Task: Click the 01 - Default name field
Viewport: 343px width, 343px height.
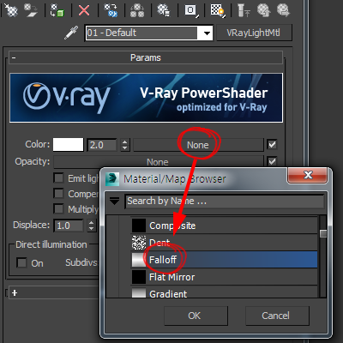Action: pyautogui.click(x=141, y=33)
